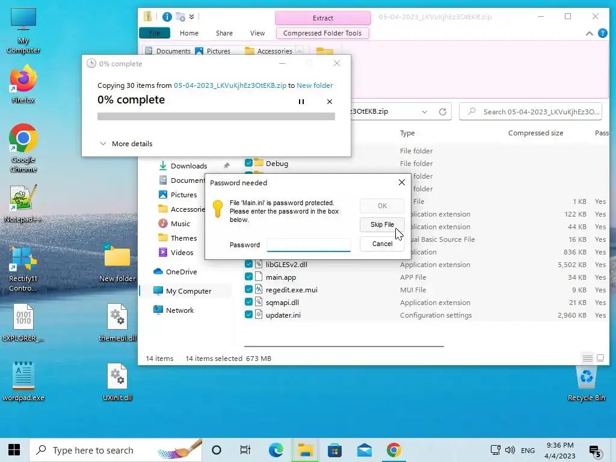
Task: Open Cortana circle icon on taskbar
Action: coord(217,450)
